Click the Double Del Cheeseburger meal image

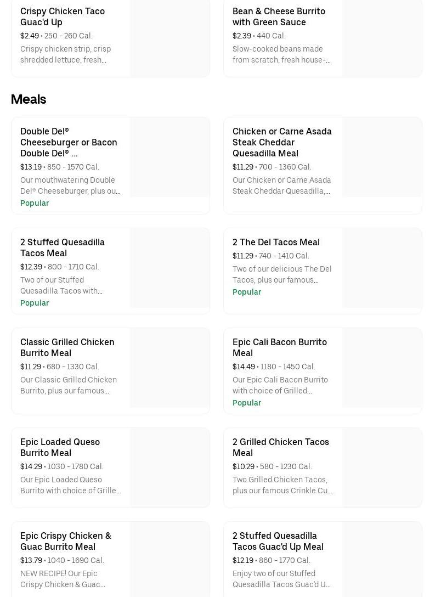pyautogui.click(x=169, y=157)
